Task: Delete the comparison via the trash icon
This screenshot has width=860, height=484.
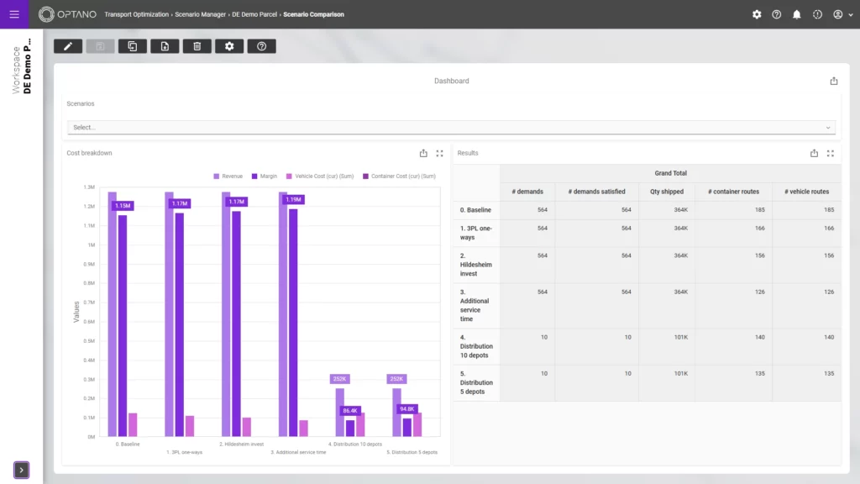Action: [x=197, y=46]
